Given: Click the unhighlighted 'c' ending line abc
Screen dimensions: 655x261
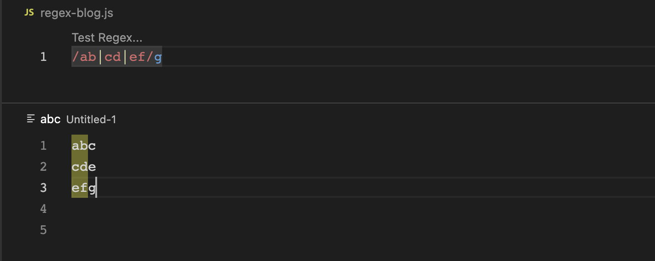Looking at the screenshot, I should 92,146.
